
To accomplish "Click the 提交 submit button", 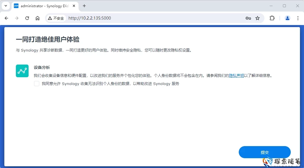I will [264, 152].
